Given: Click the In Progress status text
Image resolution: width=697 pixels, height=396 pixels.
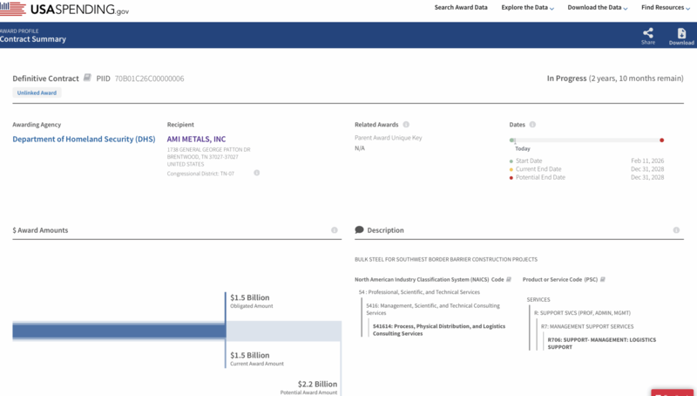Looking at the screenshot, I should pos(567,79).
